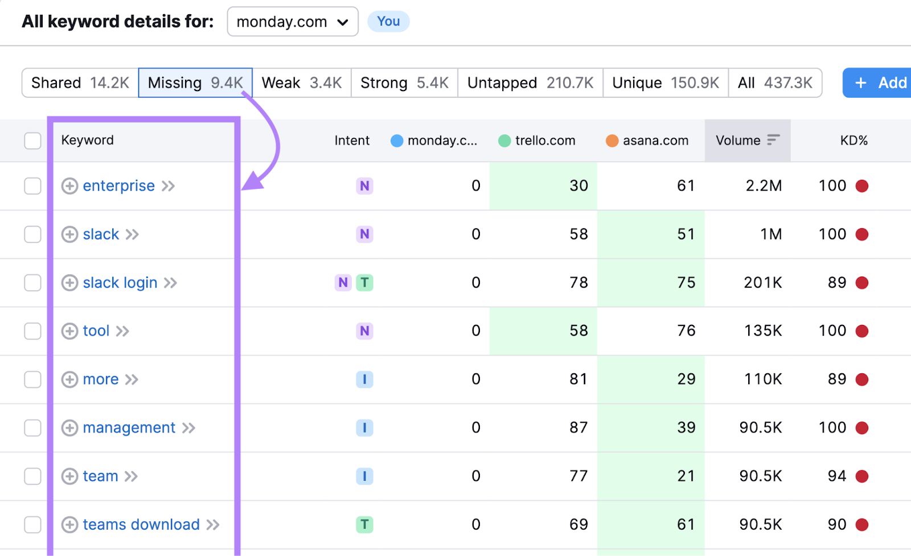Select the checkbox for the "team" row
The image size is (911, 556).
click(32, 476)
